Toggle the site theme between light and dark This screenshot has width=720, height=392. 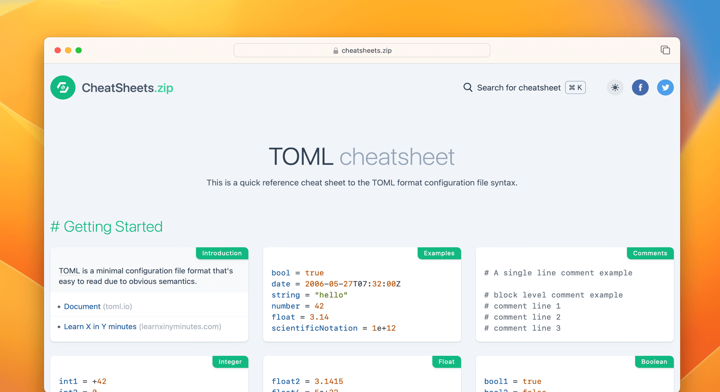tap(615, 88)
